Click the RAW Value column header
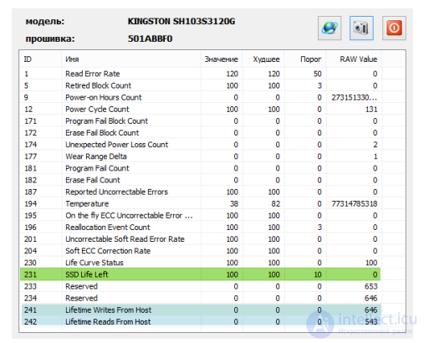 [x=354, y=59]
